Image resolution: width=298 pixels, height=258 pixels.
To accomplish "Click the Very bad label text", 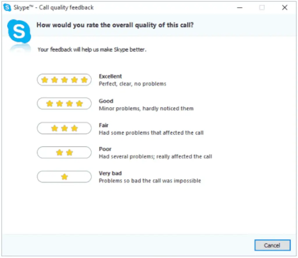I will [110, 173].
